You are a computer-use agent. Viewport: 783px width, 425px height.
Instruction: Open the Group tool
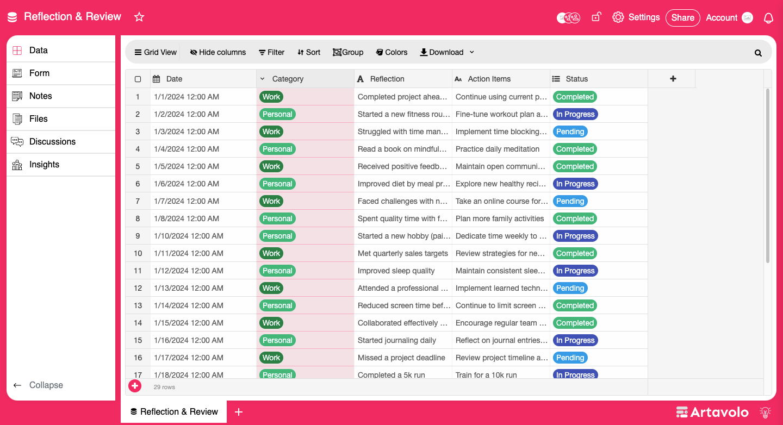coord(348,52)
